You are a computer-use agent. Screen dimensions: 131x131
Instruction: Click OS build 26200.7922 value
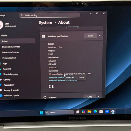(x=54, y=67)
